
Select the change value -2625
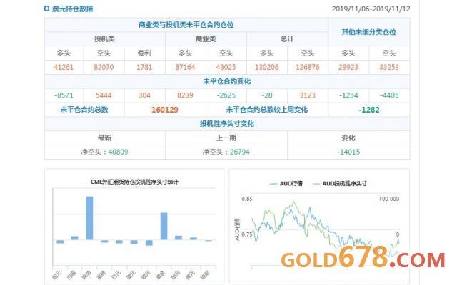coord(226,95)
